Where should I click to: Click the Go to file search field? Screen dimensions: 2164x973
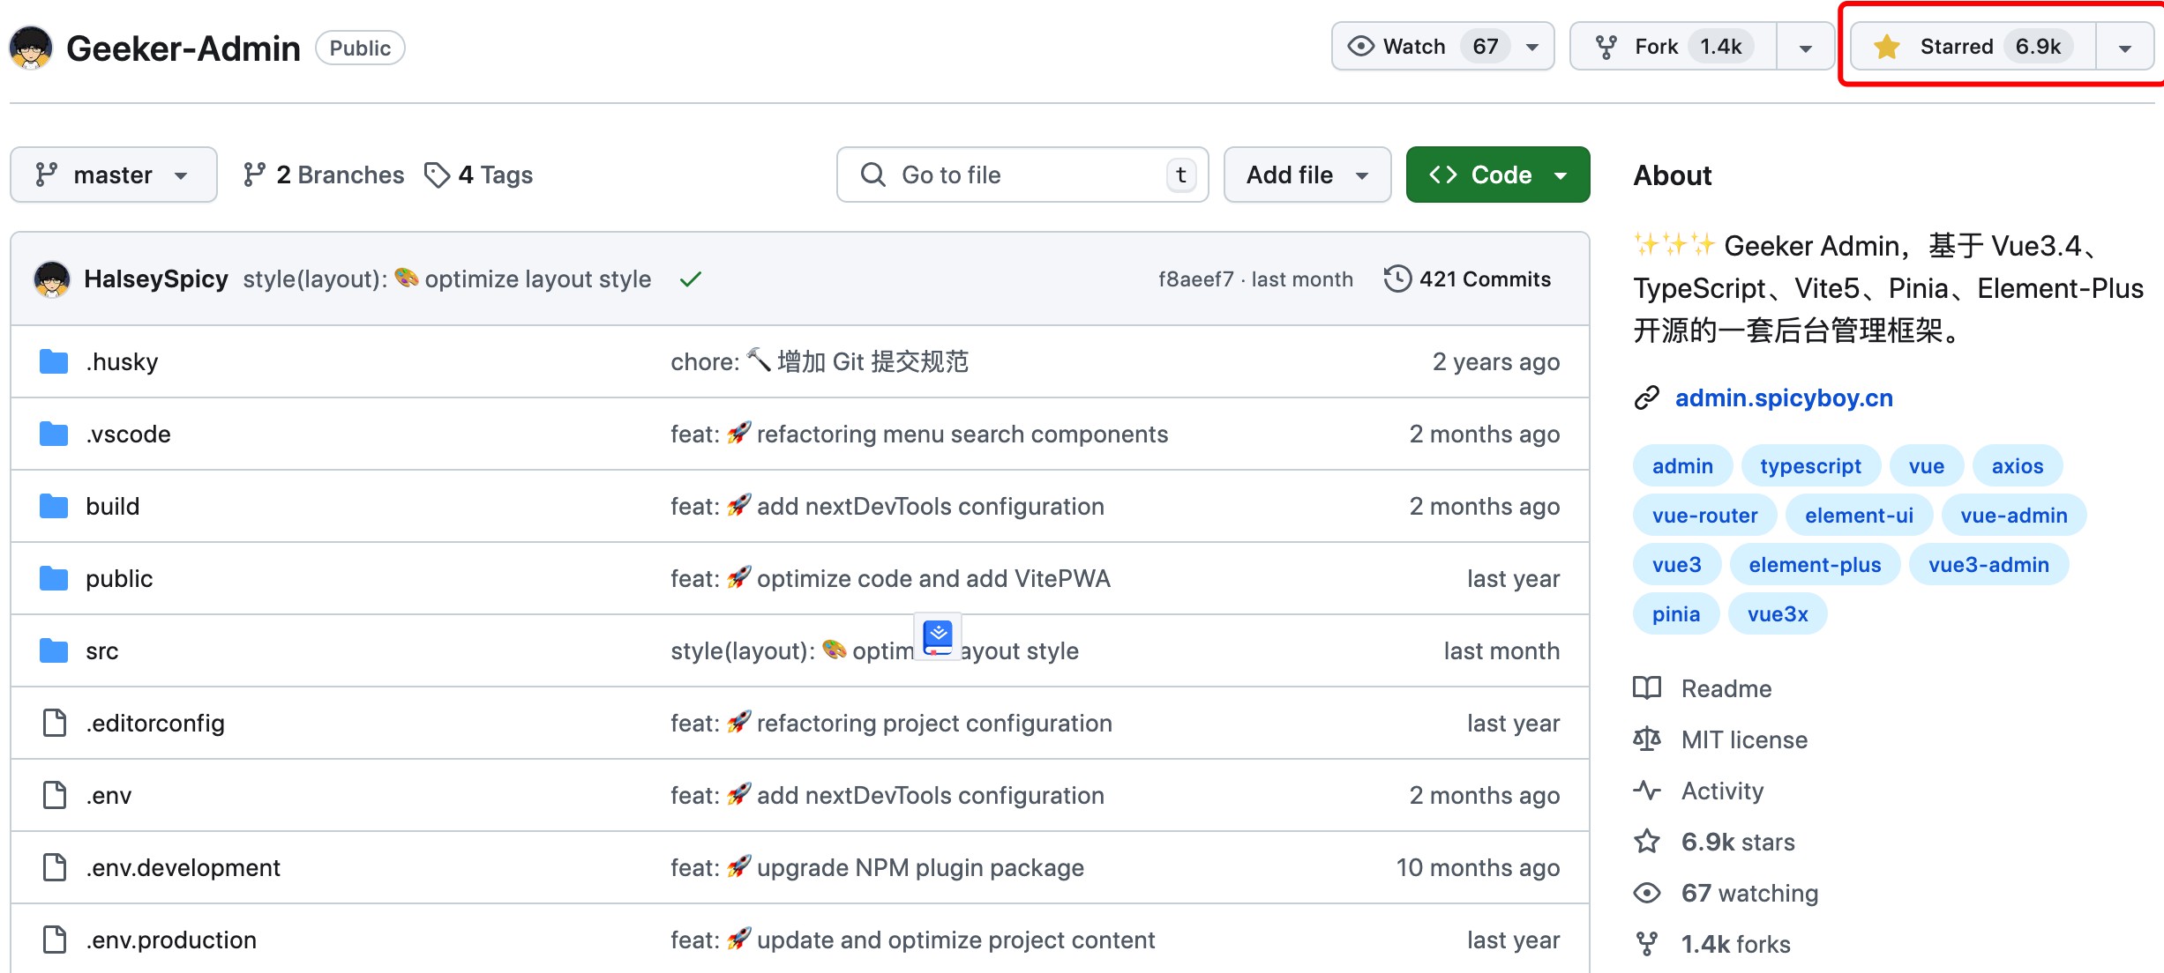[x=1022, y=175]
